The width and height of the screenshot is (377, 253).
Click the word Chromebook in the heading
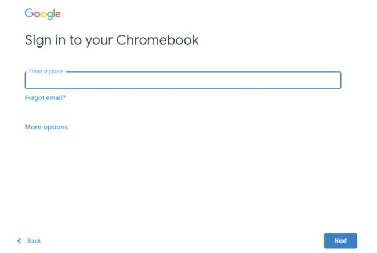coord(157,40)
